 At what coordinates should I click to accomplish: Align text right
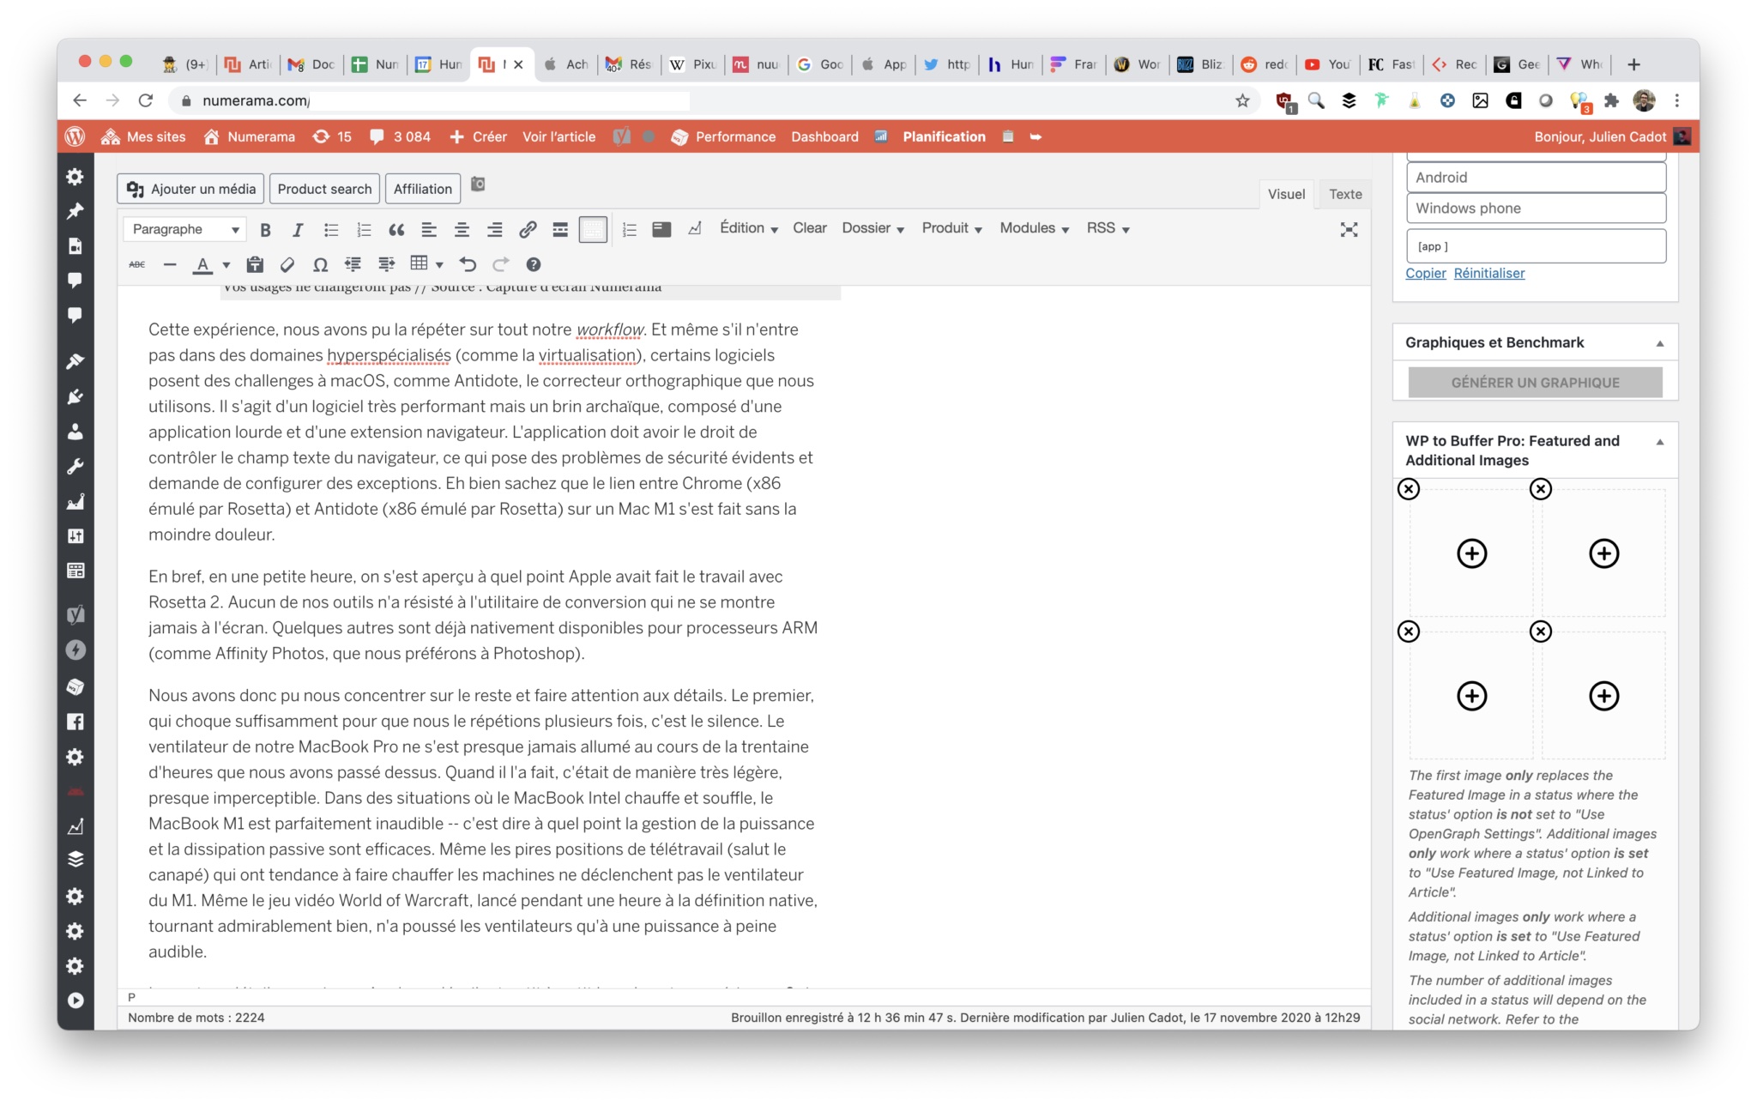tap(495, 229)
